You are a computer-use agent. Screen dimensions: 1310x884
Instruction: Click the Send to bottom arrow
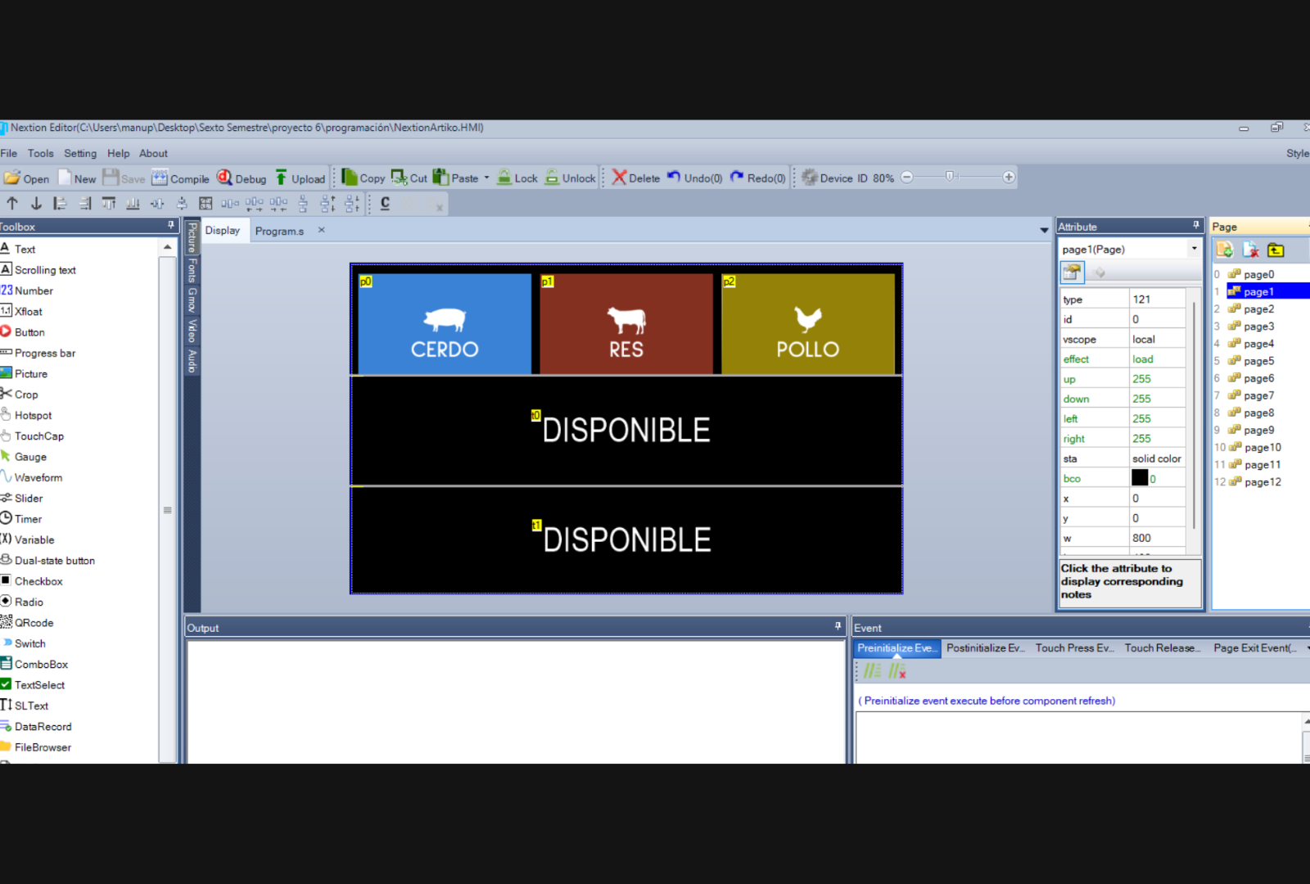tap(36, 204)
